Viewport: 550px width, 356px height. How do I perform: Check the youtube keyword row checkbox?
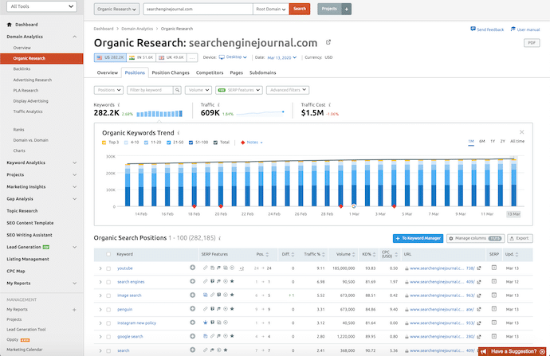click(x=108, y=268)
